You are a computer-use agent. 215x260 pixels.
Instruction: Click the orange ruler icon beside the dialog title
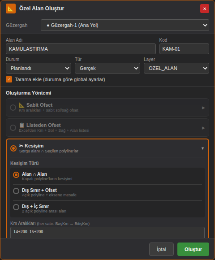[x=11, y=9]
